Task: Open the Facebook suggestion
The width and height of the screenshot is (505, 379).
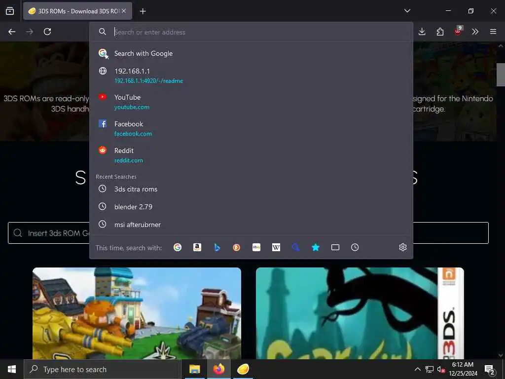Action: click(x=251, y=129)
